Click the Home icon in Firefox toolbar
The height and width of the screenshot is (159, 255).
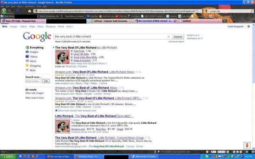click(30, 11)
